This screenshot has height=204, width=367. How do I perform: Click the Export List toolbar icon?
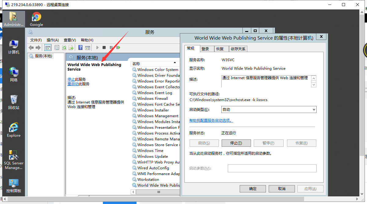click(71, 47)
